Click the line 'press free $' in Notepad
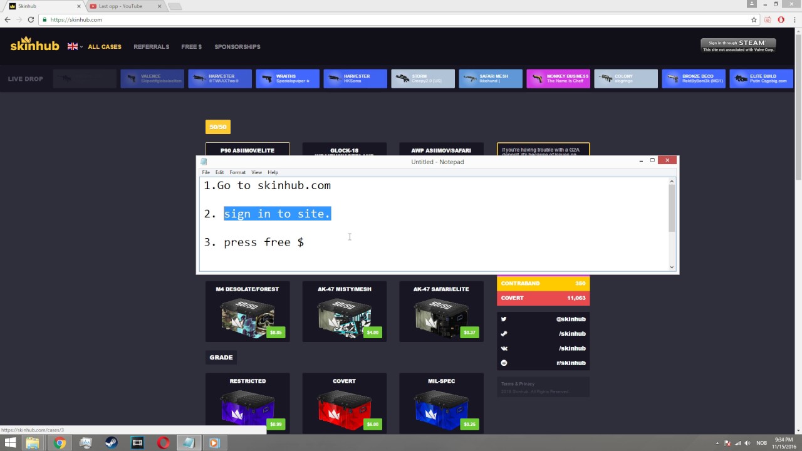 point(264,242)
